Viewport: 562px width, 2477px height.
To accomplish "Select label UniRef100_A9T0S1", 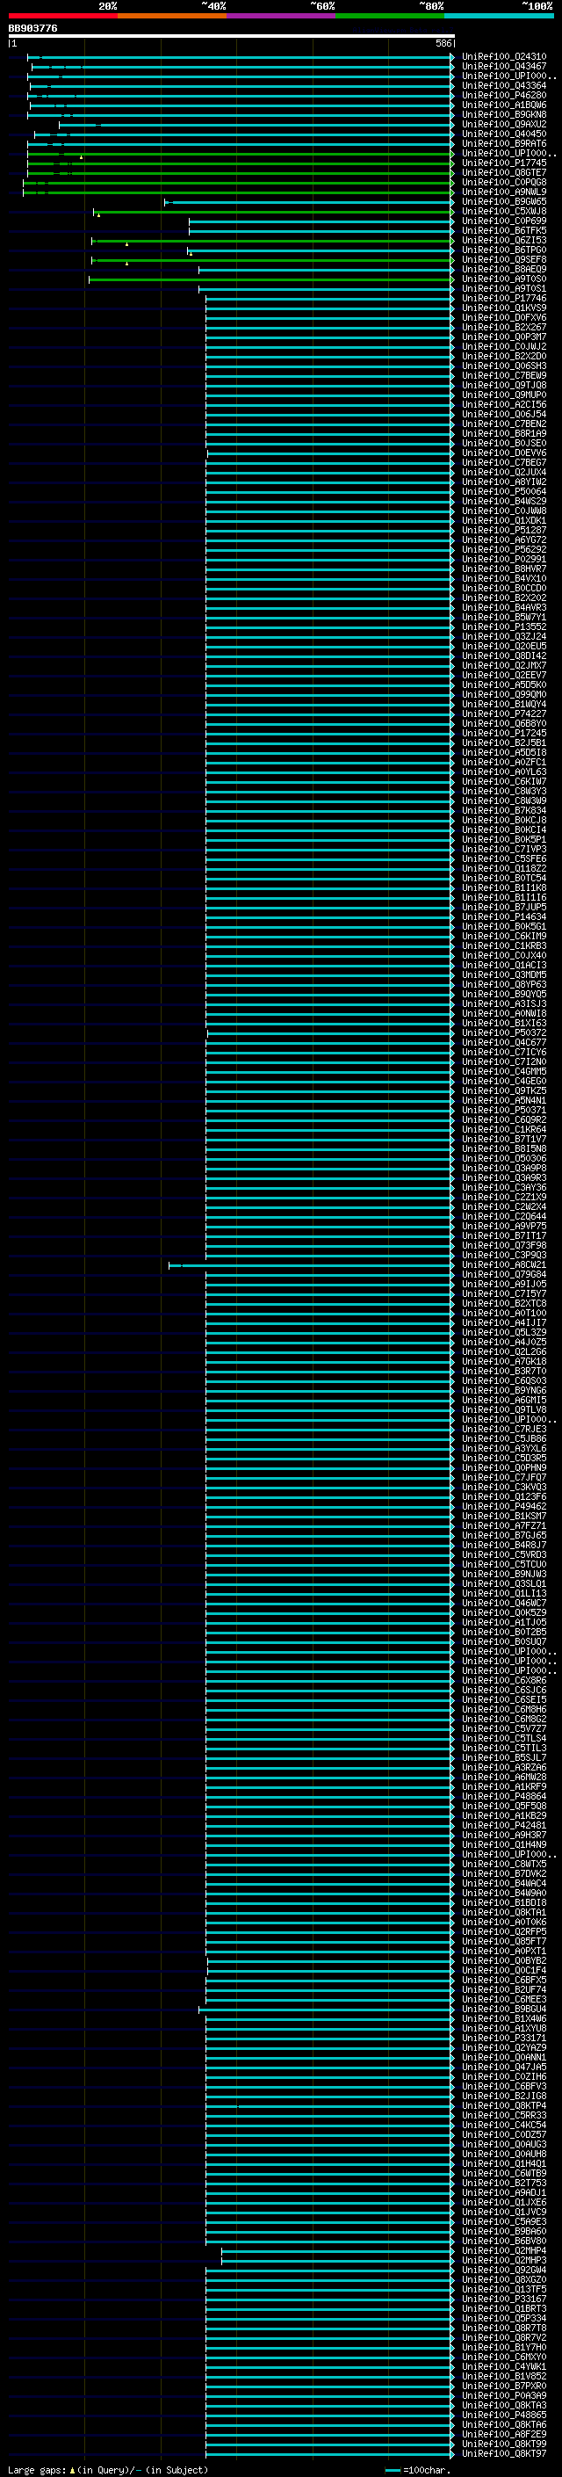I will click(x=503, y=288).
